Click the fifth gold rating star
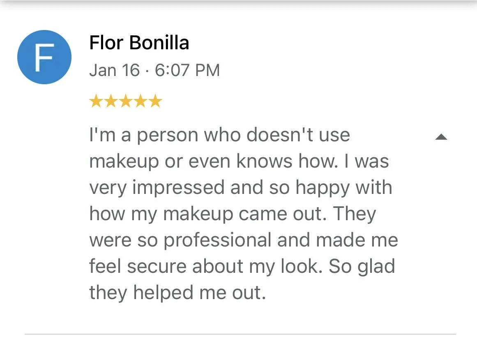The image size is (477, 348). coord(155,101)
